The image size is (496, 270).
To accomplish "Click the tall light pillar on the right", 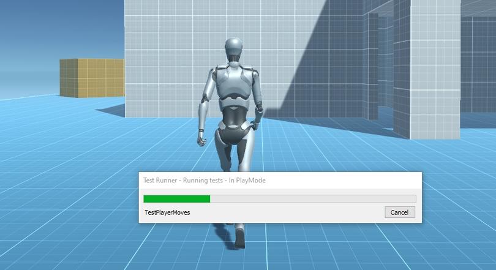I will point(435,70).
